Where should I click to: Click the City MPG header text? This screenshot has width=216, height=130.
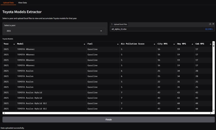(162, 44)
